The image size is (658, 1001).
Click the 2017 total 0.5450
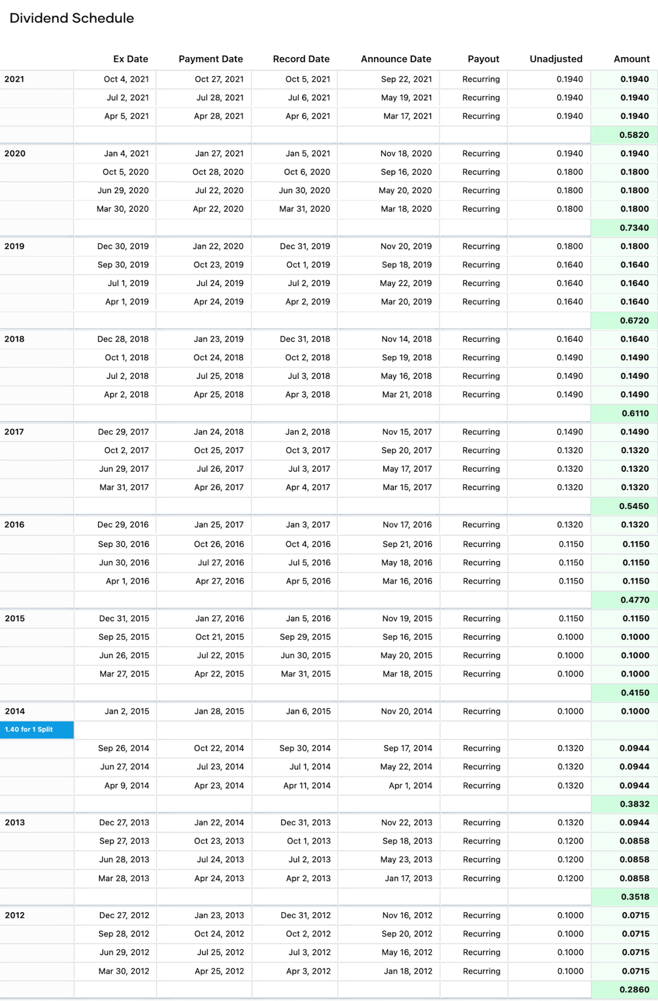(634, 506)
